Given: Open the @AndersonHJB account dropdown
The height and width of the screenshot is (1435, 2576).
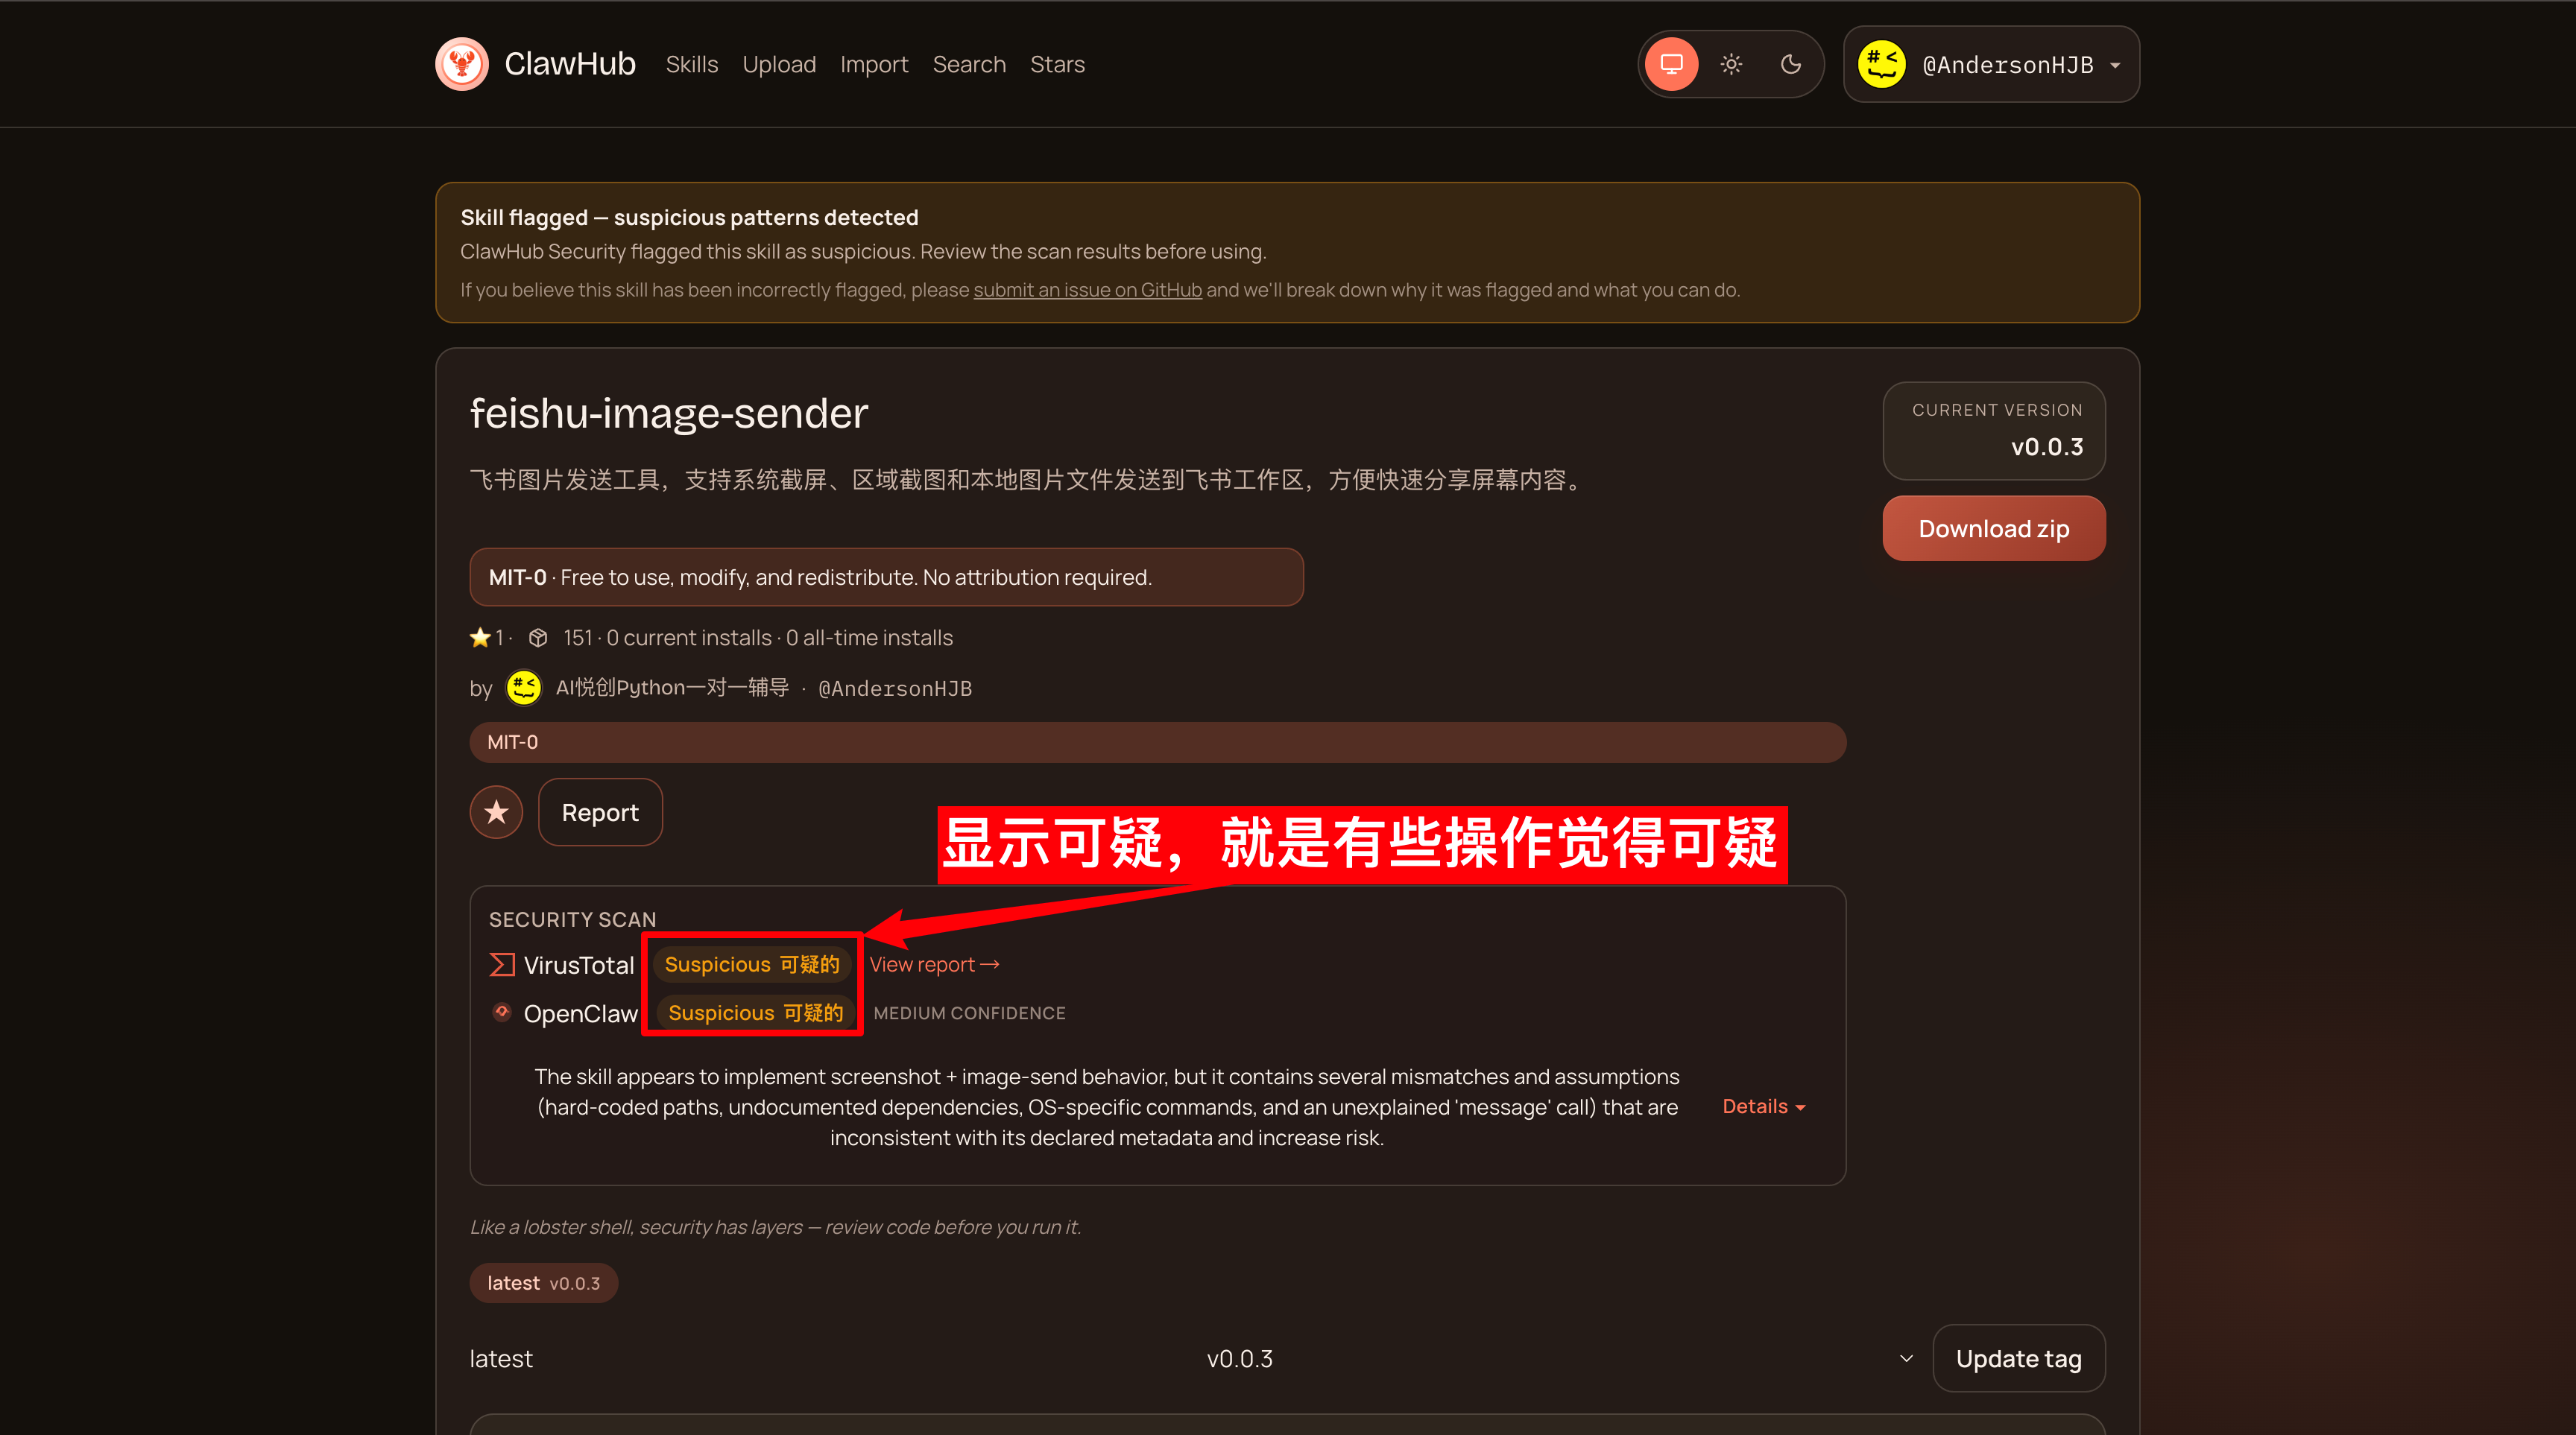Looking at the screenshot, I should [x=1991, y=64].
